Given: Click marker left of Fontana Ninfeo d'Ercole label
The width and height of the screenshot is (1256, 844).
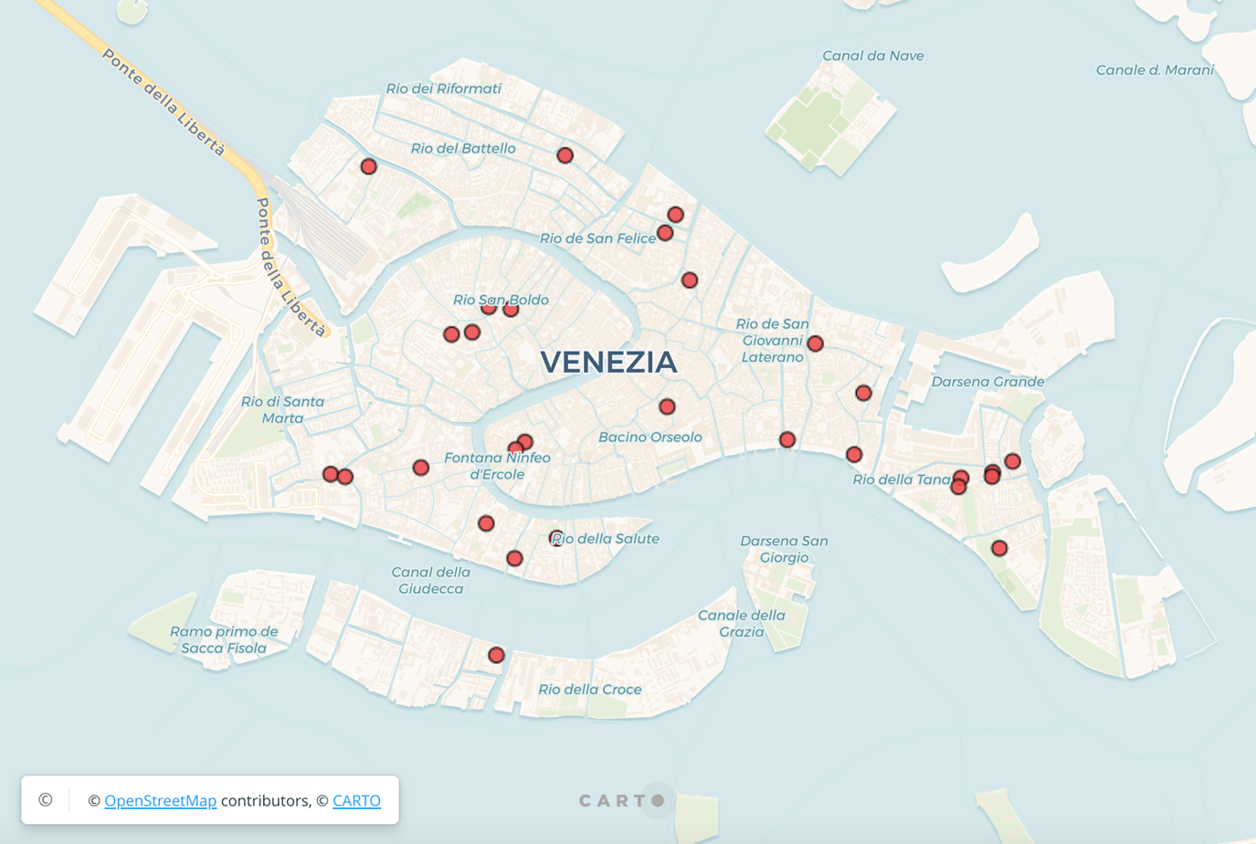Looking at the screenshot, I should [x=421, y=468].
